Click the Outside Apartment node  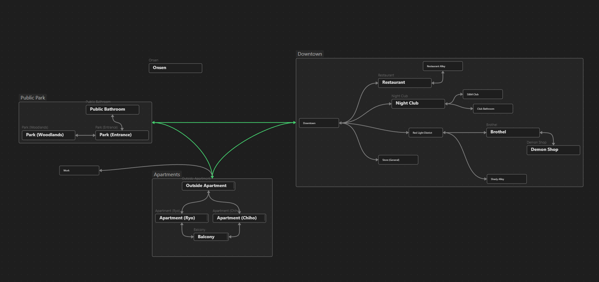tap(208, 186)
